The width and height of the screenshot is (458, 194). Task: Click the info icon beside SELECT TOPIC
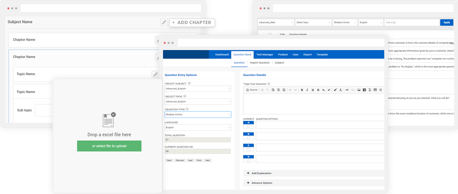point(185,96)
